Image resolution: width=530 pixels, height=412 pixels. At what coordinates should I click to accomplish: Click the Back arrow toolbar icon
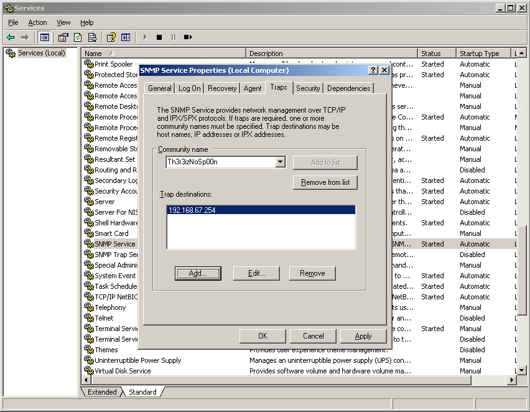click(11, 37)
